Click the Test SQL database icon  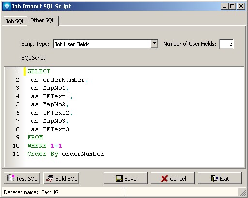pos(11,178)
